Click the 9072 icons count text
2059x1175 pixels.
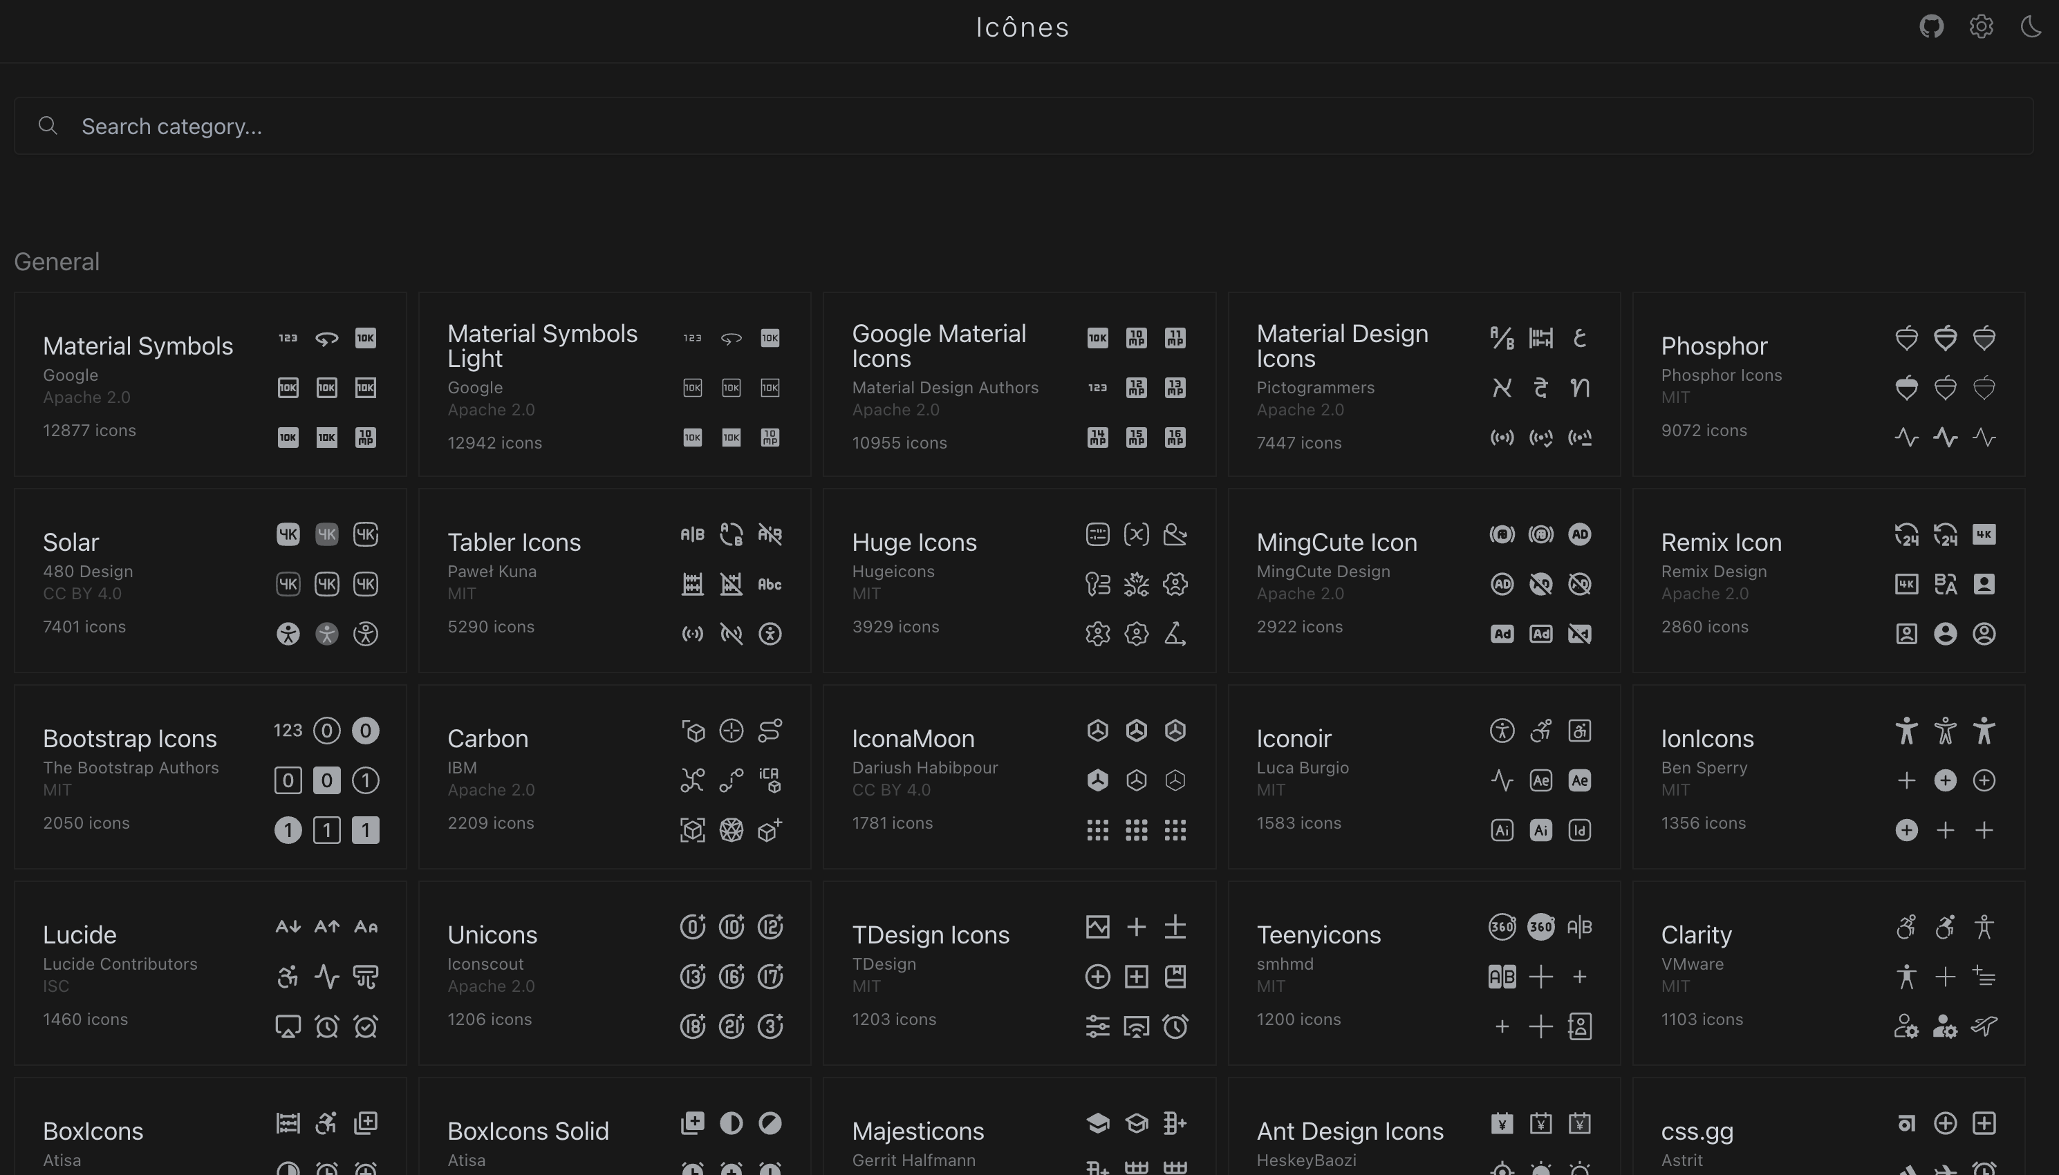tap(1704, 430)
